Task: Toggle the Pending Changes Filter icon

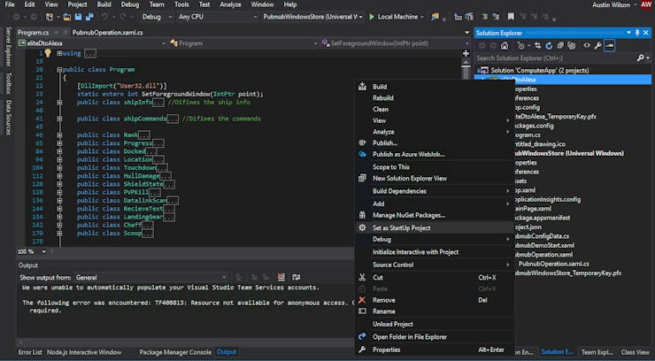Action: pyautogui.click(x=521, y=45)
